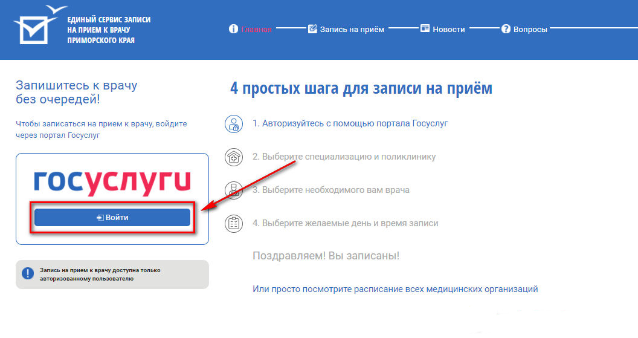Open the schedule of all medical organizations link
This screenshot has height=338, width=638.
(x=395, y=289)
